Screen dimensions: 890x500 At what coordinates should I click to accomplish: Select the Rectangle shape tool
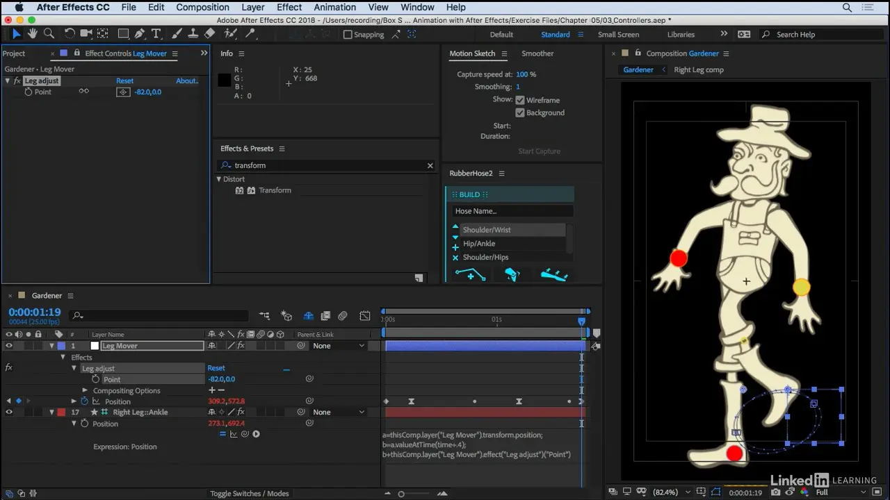[x=123, y=33]
